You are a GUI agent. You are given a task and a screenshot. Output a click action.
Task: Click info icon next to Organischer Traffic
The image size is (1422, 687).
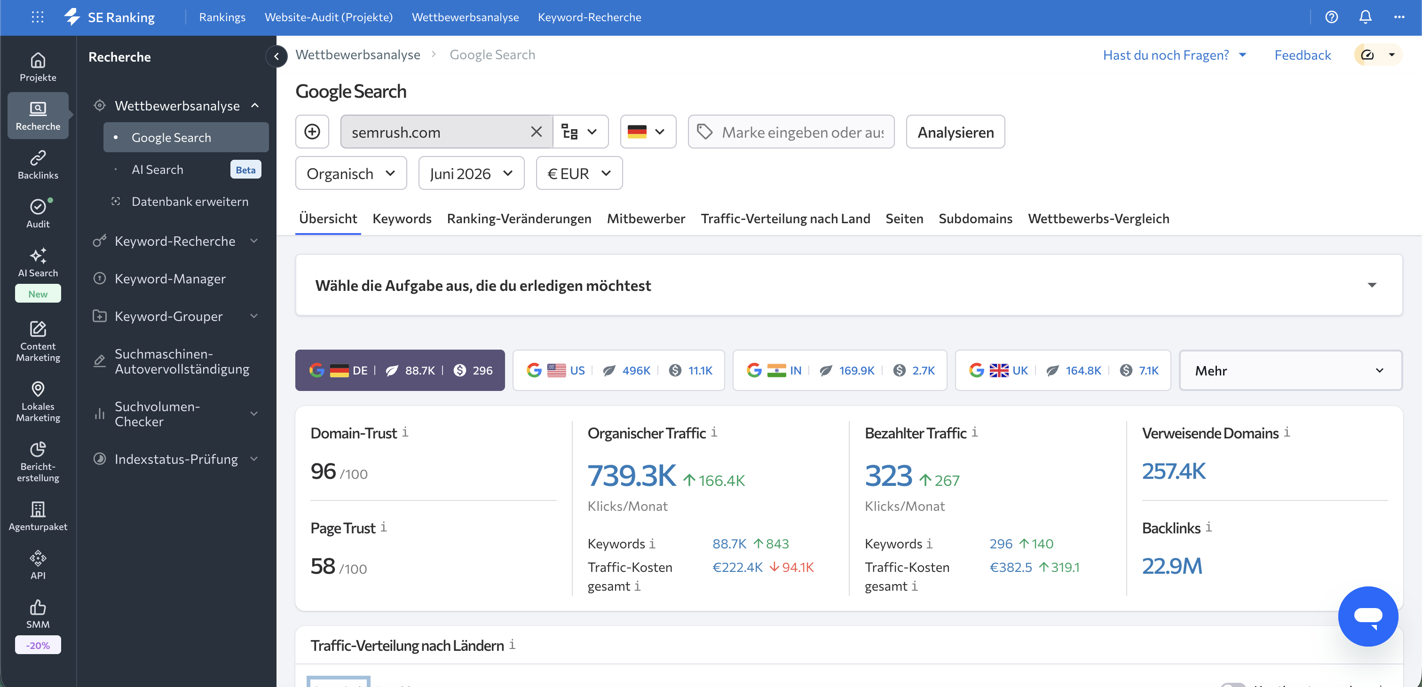pyautogui.click(x=714, y=432)
